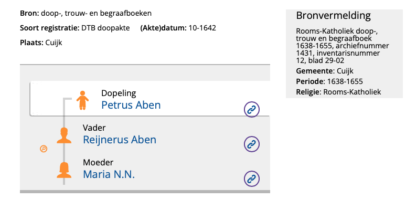Image resolution: width=406 pixels, height=210 pixels.
Task: Click the mother person icon next to Moeder
Action: (x=65, y=170)
